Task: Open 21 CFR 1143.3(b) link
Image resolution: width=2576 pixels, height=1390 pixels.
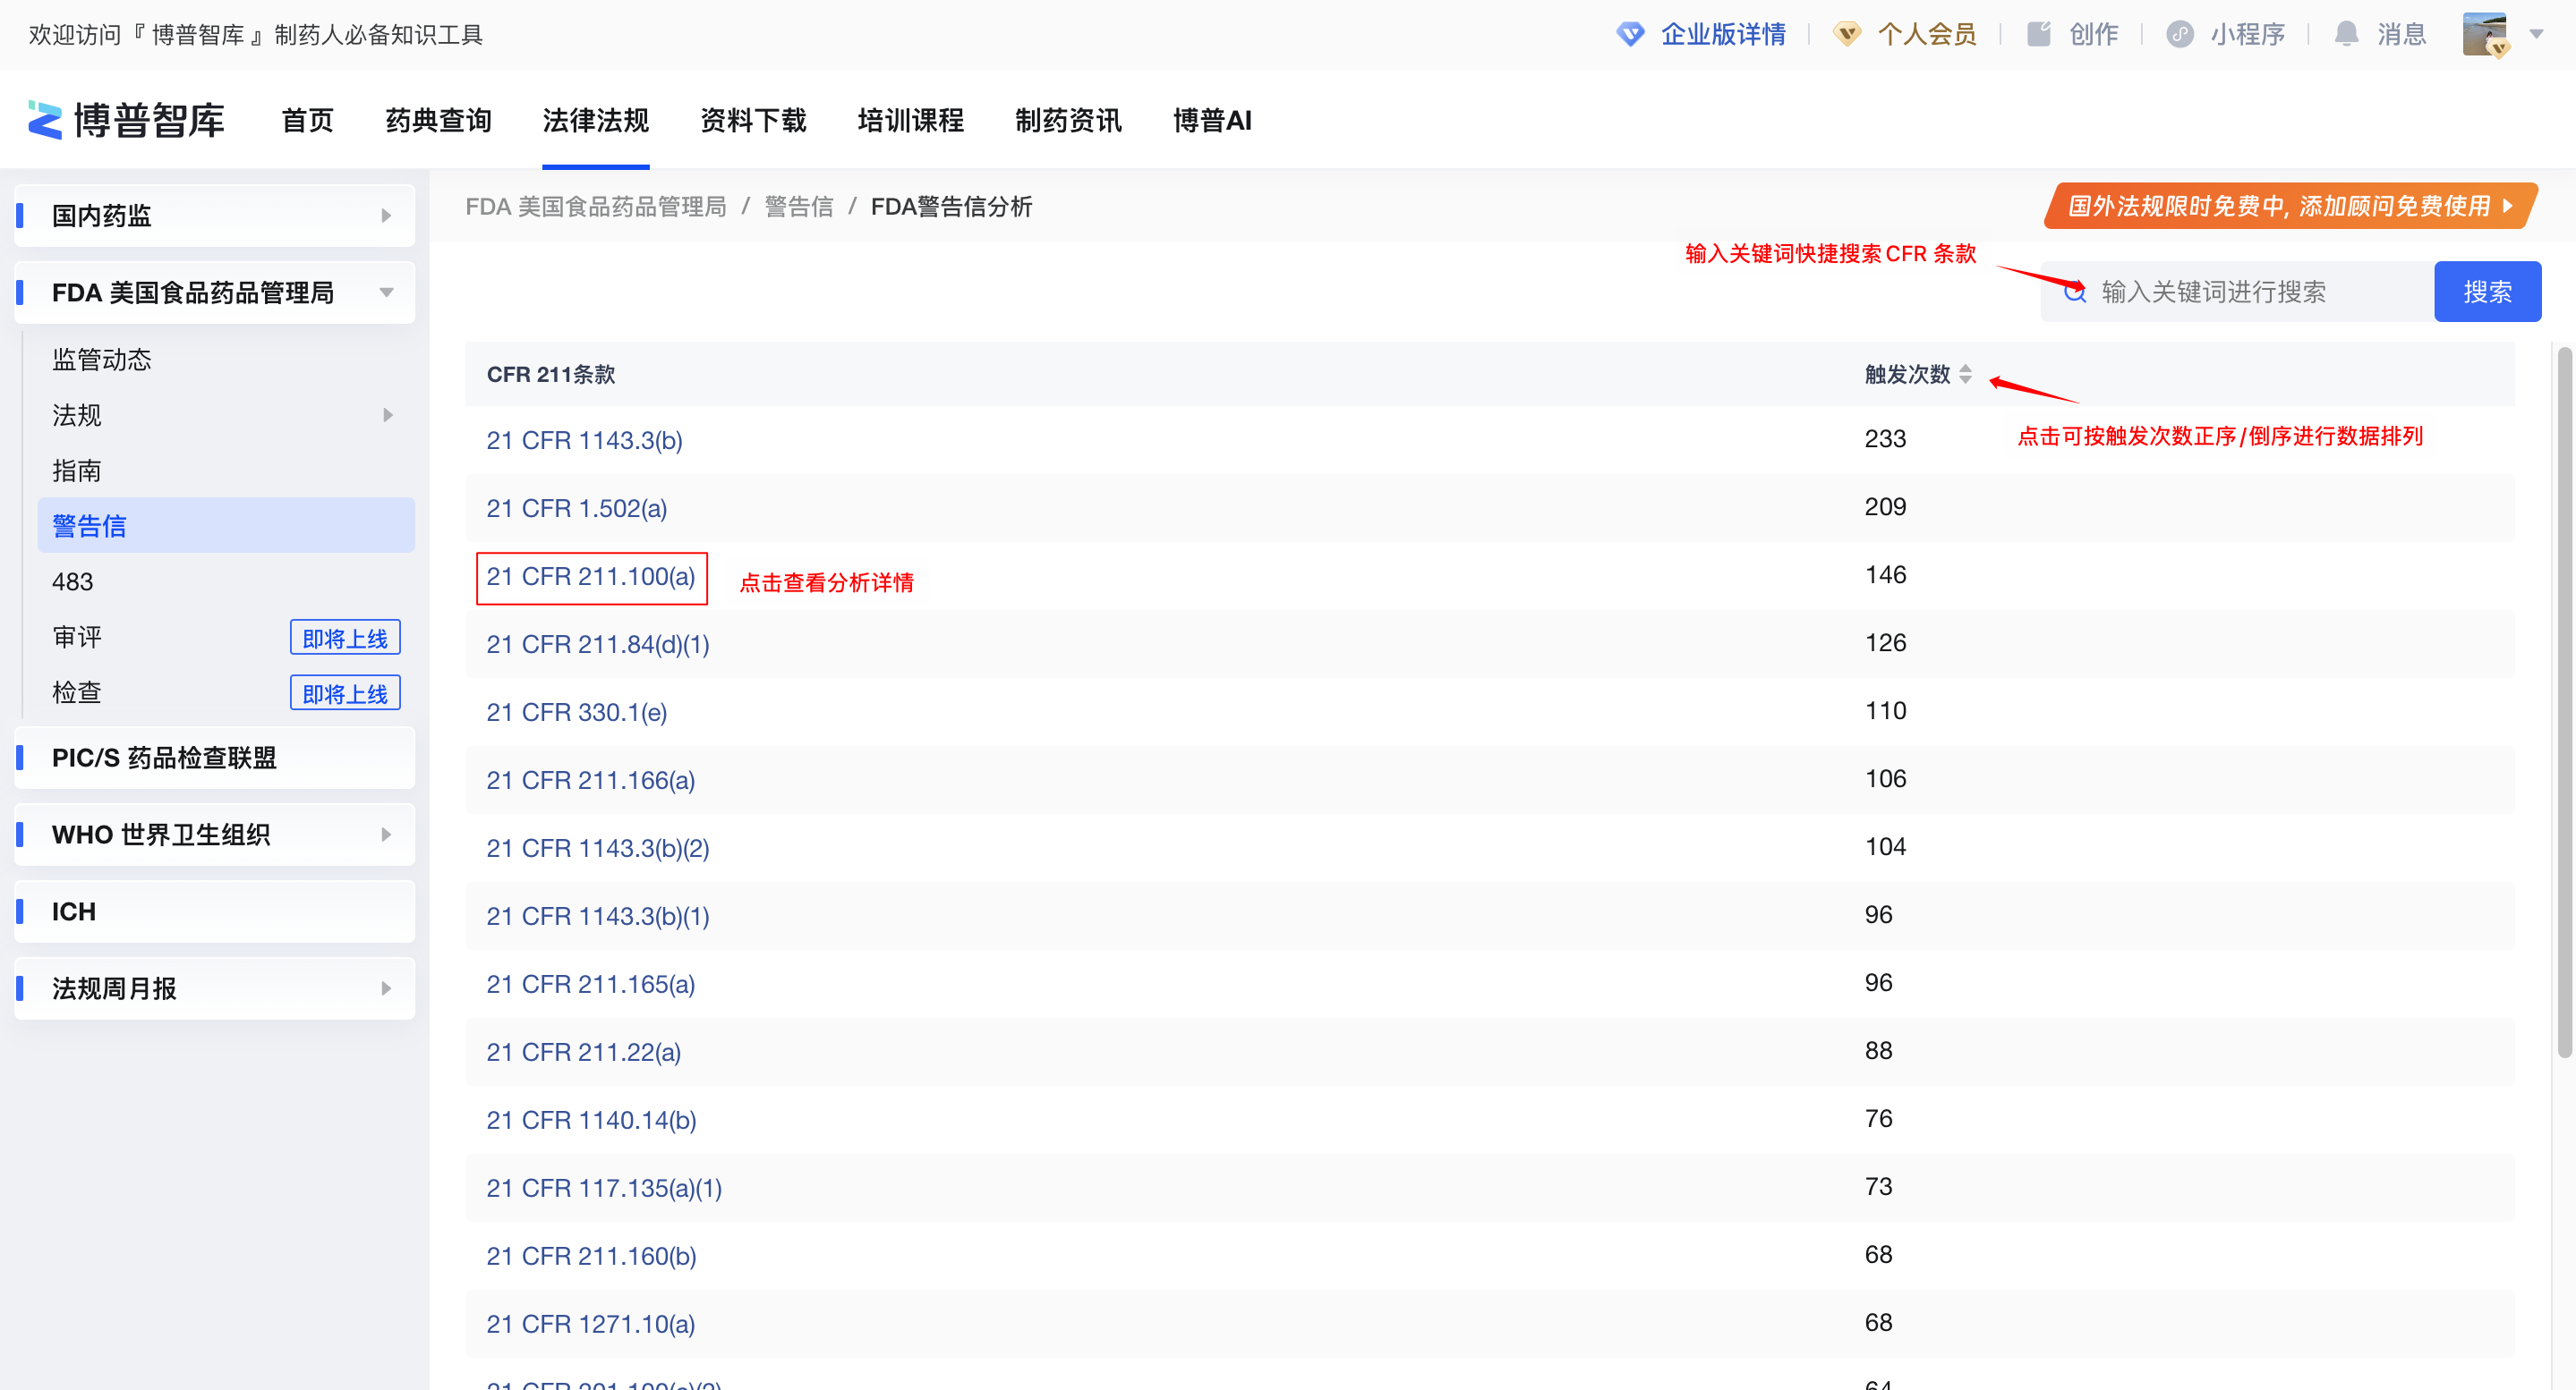Action: click(584, 440)
